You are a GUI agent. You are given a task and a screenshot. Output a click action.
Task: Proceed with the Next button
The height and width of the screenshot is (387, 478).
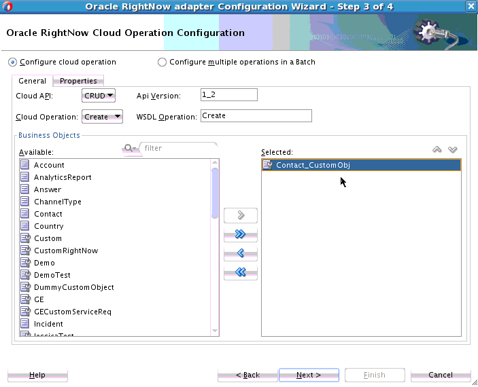(x=309, y=375)
